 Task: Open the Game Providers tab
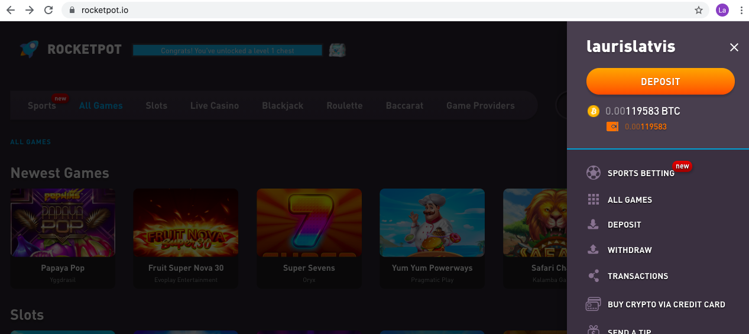point(481,106)
